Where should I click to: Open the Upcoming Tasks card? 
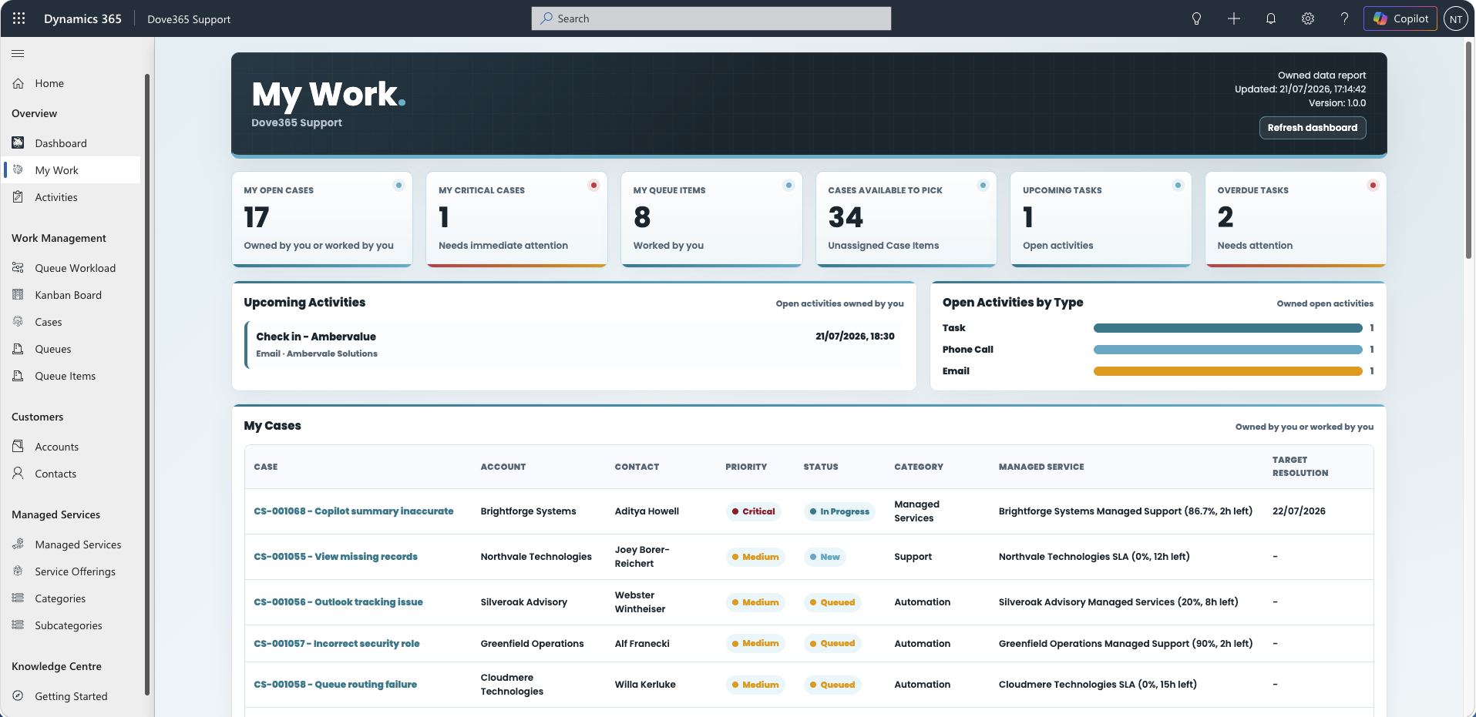(1101, 219)
